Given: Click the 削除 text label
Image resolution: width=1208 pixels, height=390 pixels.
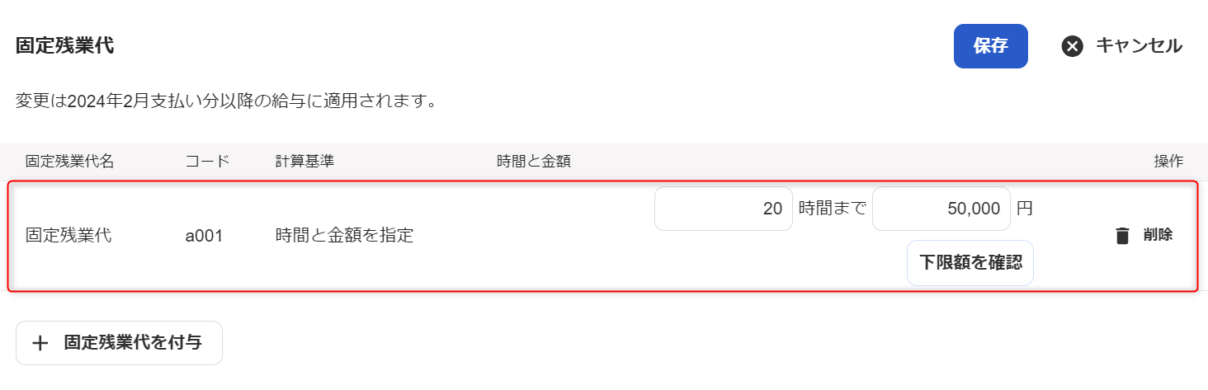Looking at the screenshot, I should [1158, 235].
